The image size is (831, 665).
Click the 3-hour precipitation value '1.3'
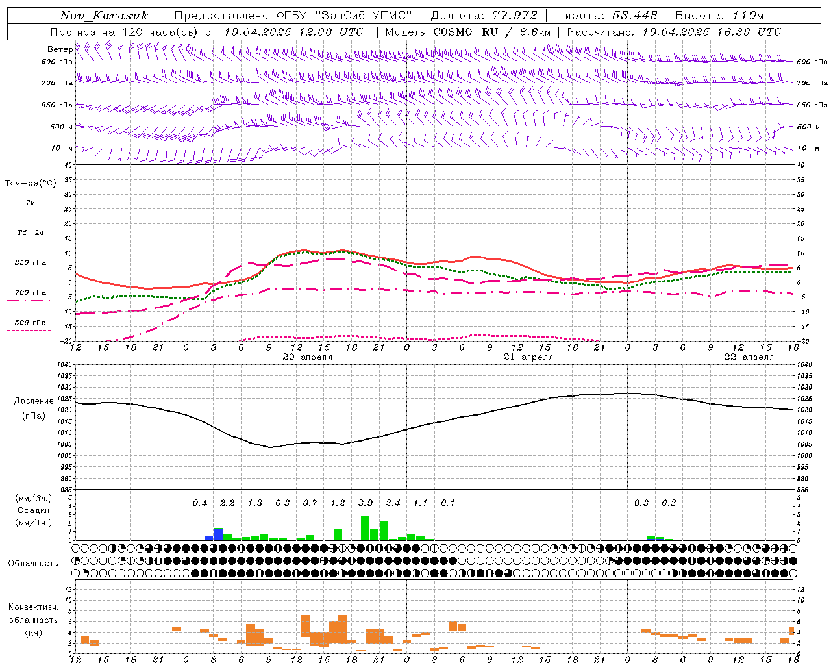click(255, 503)
